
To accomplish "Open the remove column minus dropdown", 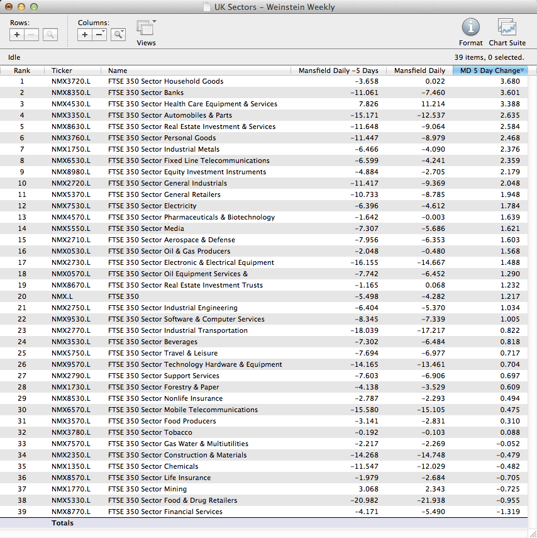I will pos(100,35).
